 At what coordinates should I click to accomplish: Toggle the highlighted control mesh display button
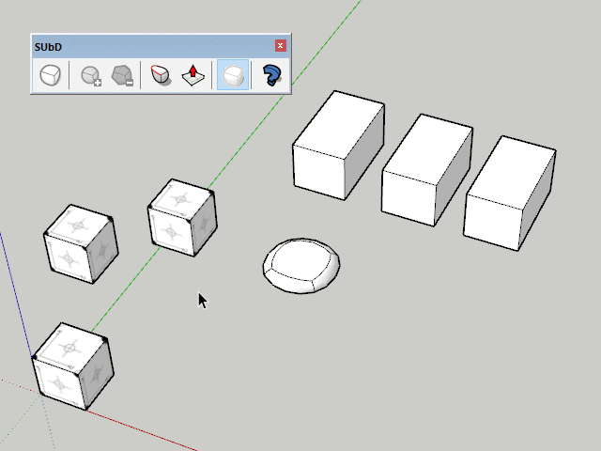coord(233,75)
